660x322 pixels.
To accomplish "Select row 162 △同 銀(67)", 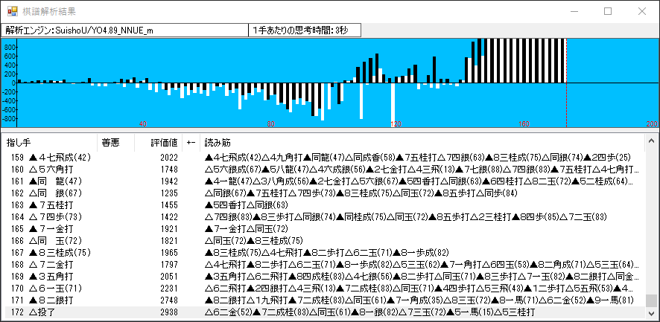I will coord(323,193).
